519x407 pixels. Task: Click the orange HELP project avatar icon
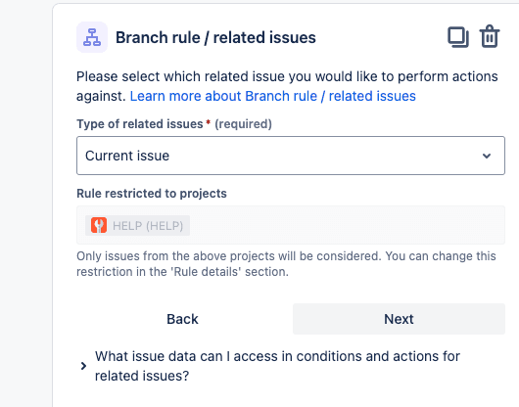(x=99, y=225)
